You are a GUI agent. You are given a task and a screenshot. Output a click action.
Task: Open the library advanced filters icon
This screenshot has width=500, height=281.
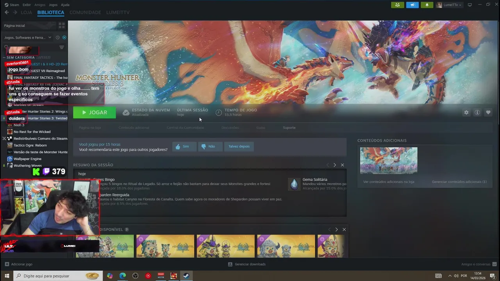[61, 48]
